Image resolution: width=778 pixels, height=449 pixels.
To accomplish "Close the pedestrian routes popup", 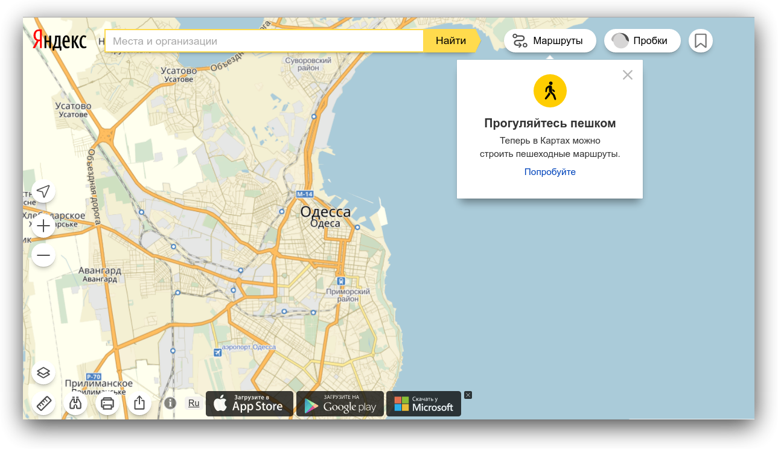I will 628,75.
